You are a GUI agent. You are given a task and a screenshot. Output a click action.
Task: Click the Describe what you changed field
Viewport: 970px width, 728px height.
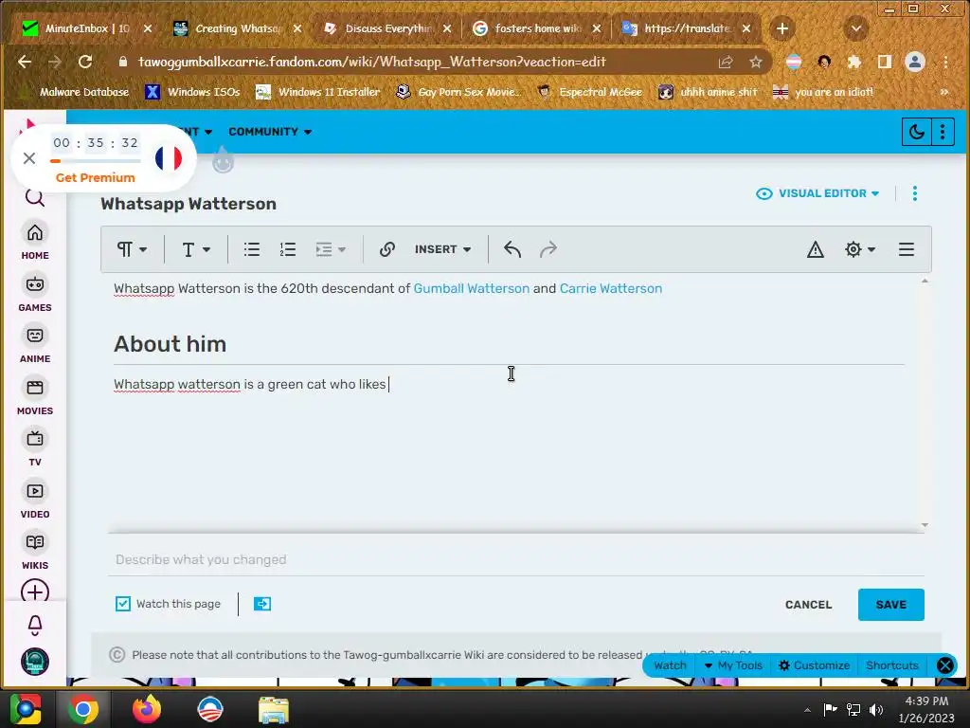tap(516, 559)
